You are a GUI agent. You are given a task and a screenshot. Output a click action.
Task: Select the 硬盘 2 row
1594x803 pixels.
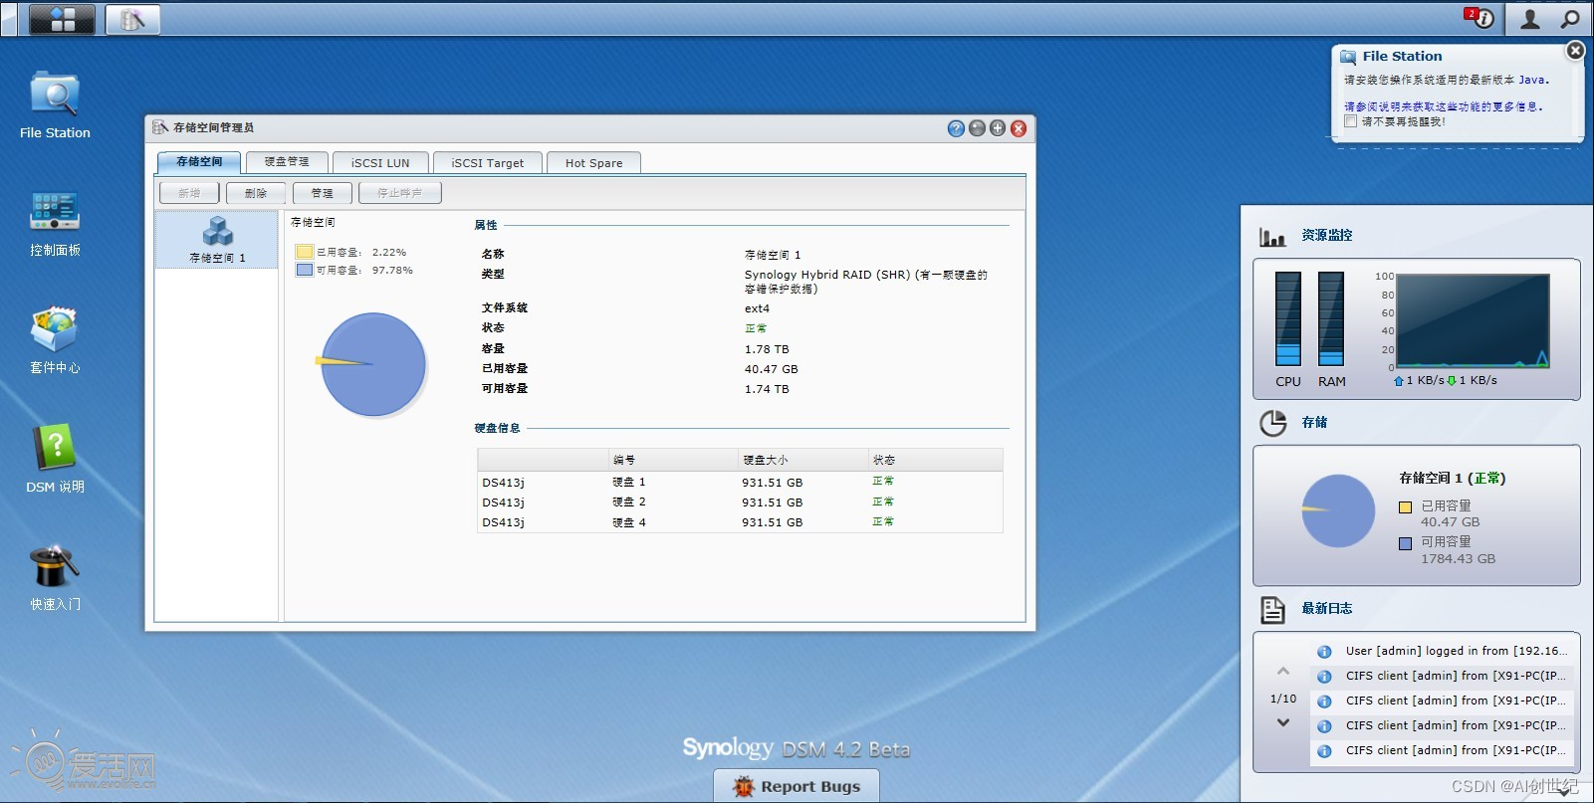pos(740,502)
